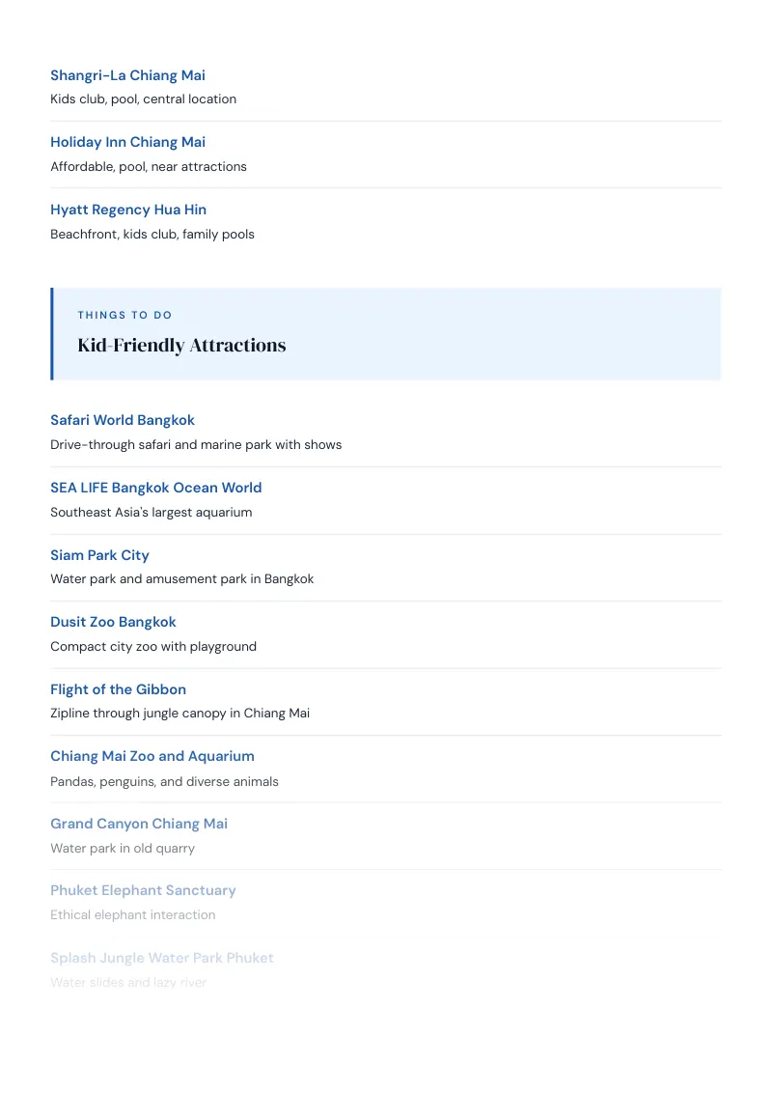
Task: Visit the Grand Canyon Chiang Mai link
Action: click(139, 824)
